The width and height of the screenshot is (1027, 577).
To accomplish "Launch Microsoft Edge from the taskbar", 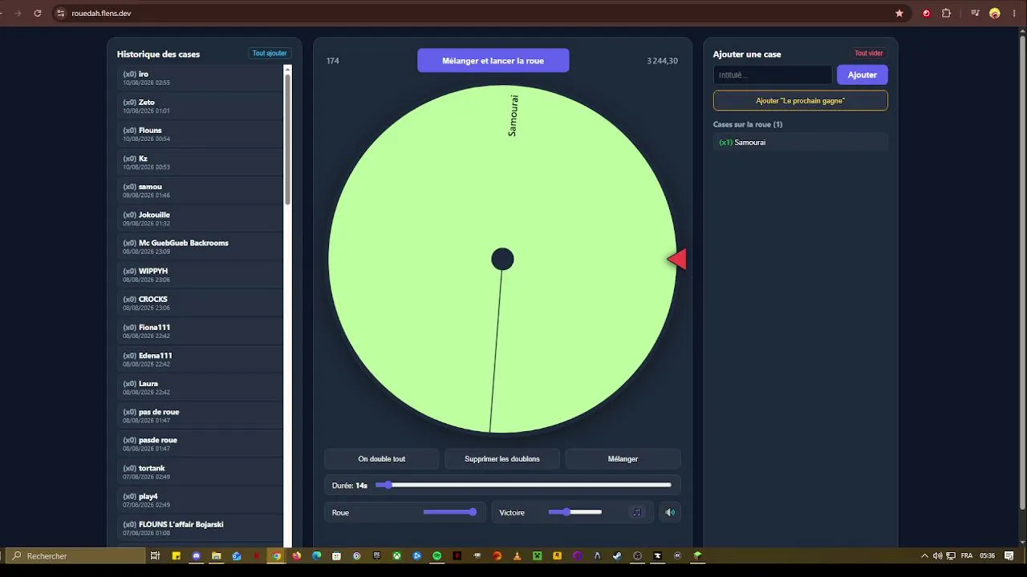I will pos(317,555).
